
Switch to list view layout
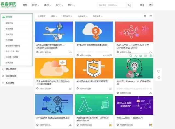151,16
